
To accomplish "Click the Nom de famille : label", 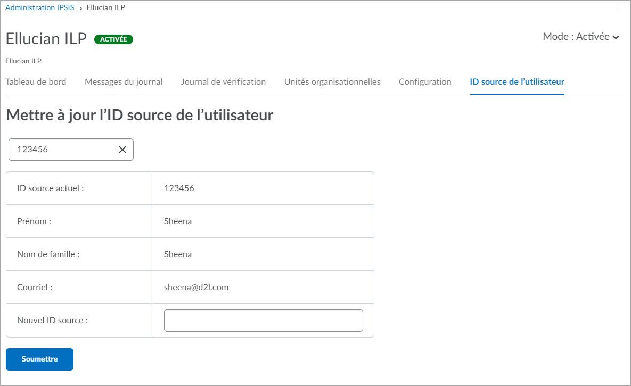I will coord(48,254).
